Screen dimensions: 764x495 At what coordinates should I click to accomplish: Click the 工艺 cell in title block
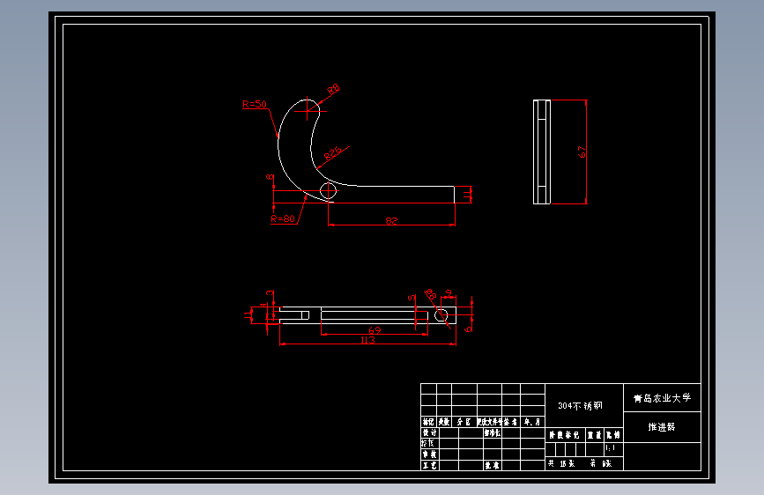(x=429, y=465)
